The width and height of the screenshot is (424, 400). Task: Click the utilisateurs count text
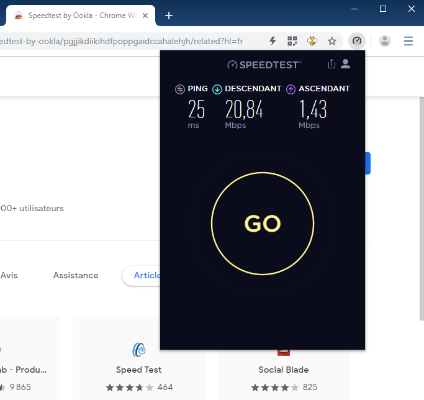[32, 209]
